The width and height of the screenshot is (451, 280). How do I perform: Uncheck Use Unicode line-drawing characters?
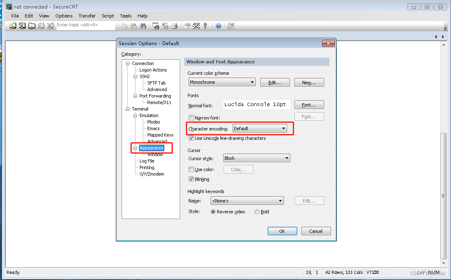point(191,138)
